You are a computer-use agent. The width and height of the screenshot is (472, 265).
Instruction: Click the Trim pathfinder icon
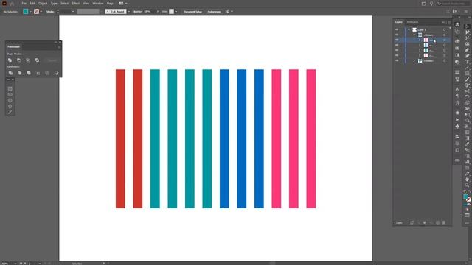[20, 73]
